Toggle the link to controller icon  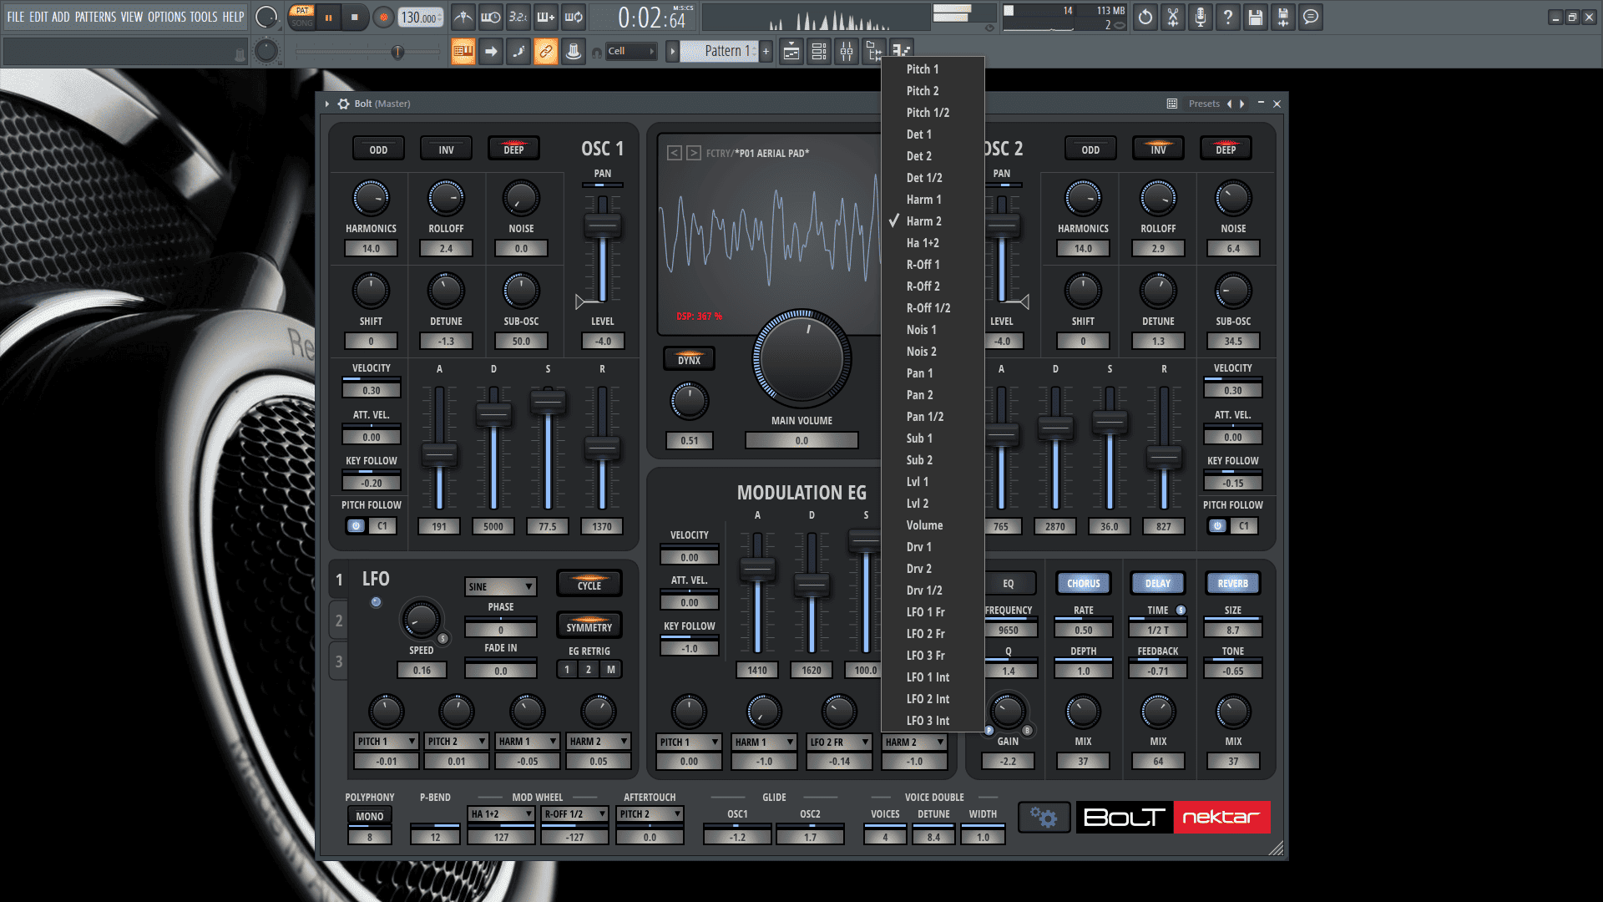point(546,52)
